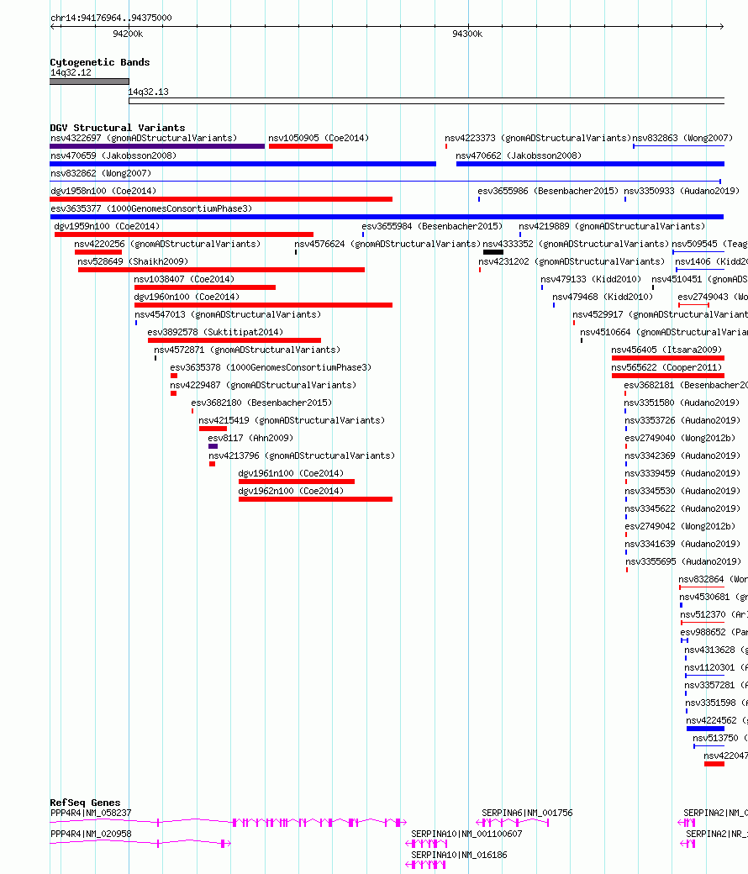Screen dimensions: 748x874
Task: Click the esv8117 (Ahn2009) label
Action: coord(250,438)
